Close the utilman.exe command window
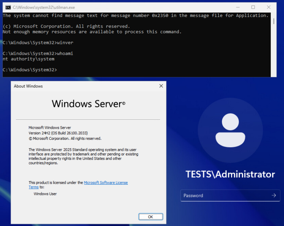This screenshot has width=284, height=226. coord(269,7)
